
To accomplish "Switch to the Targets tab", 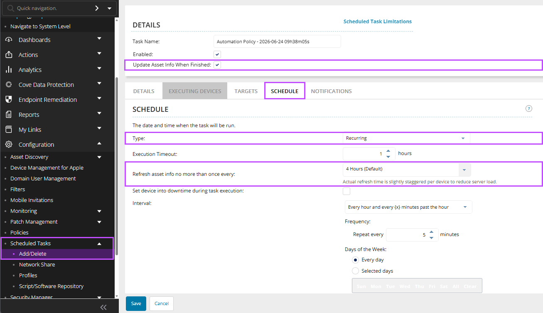I will 246,91.
